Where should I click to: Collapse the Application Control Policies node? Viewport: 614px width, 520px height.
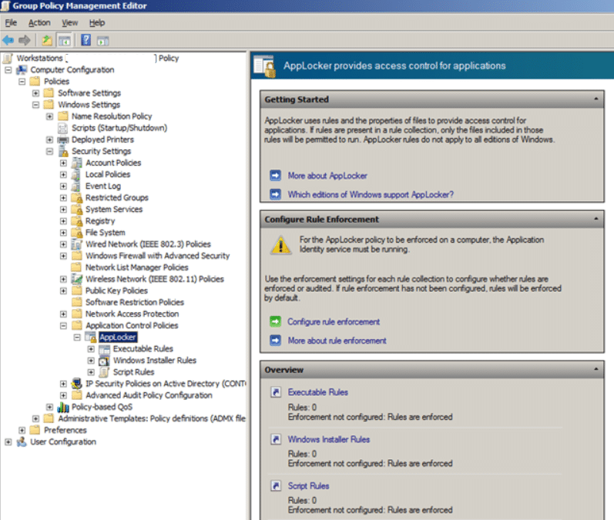[x=63, y=325]
